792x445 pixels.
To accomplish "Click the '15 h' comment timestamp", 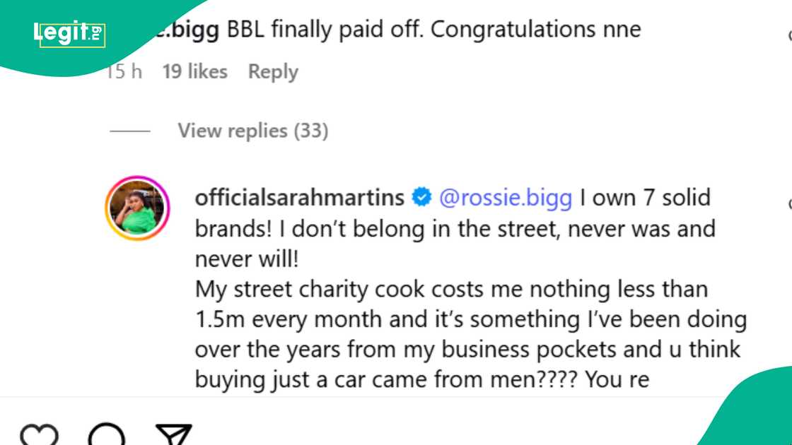I will tap(124, 71).
